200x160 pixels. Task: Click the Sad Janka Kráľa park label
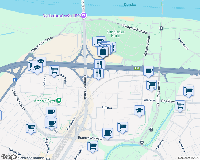116,34
